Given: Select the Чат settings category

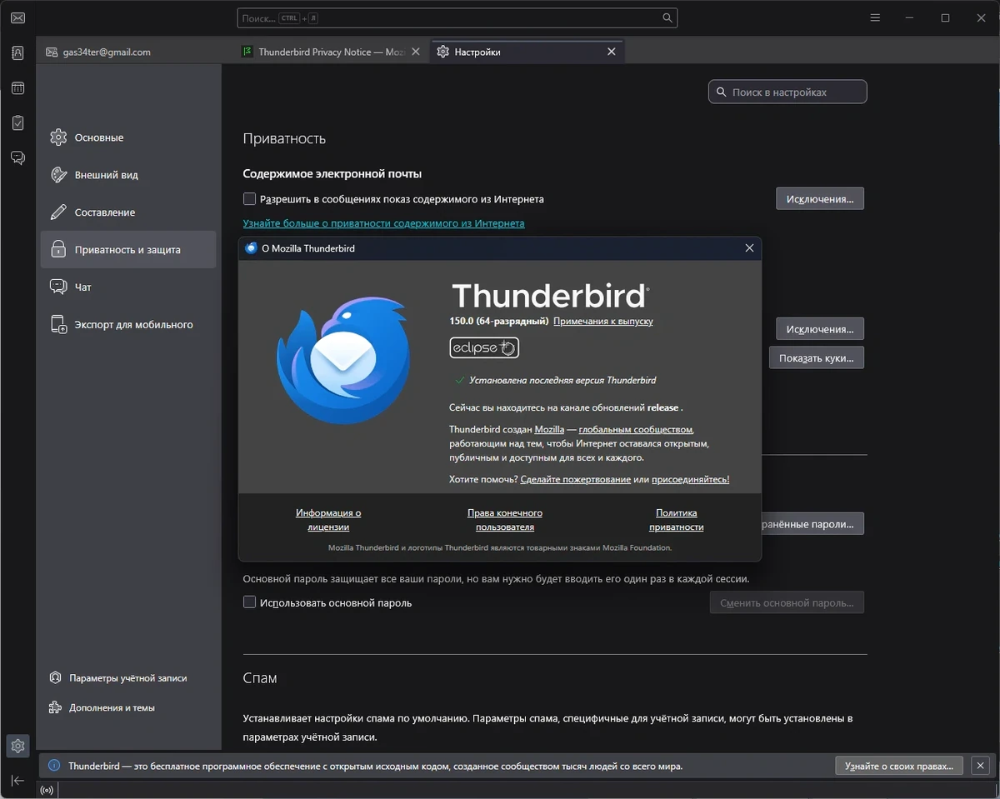Looking at the screenshot, I should click(128, 287).
